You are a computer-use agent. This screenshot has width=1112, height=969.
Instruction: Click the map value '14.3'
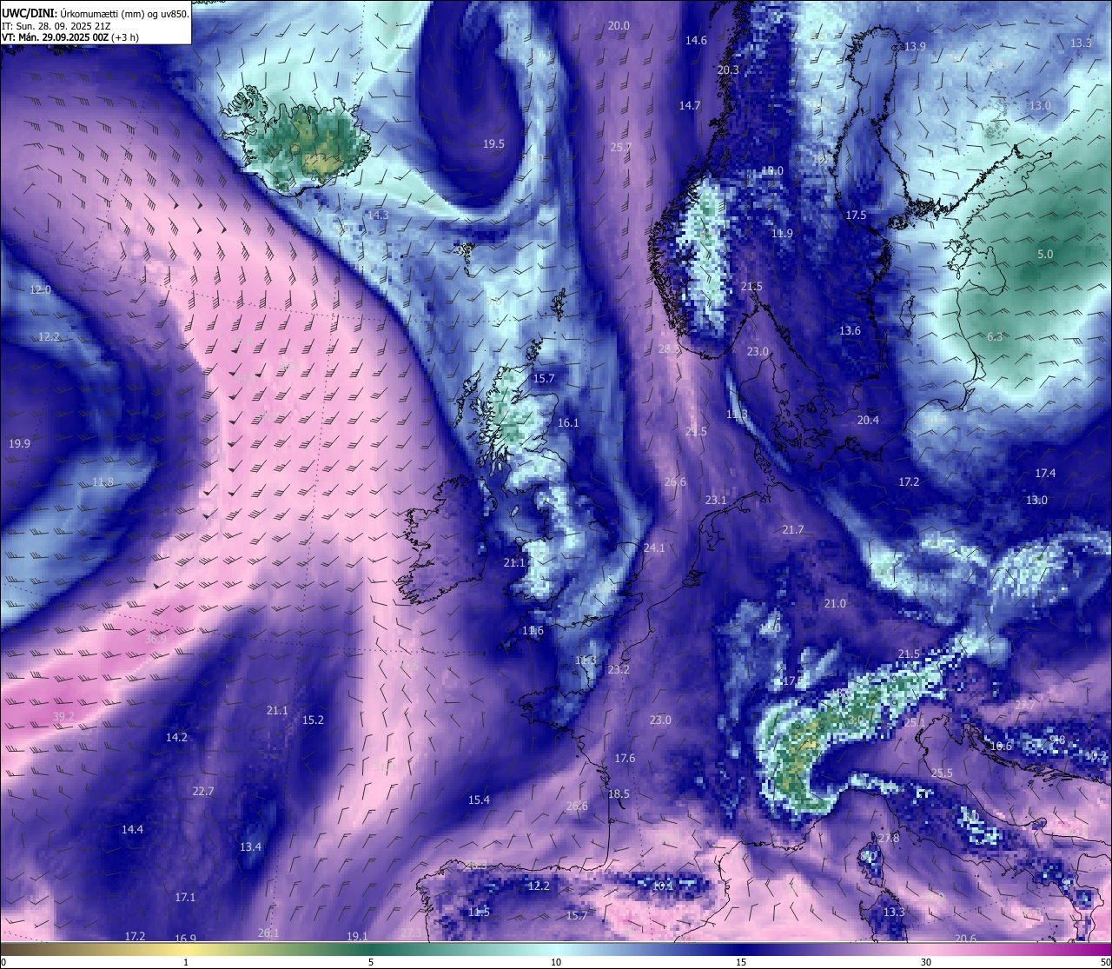click(378, 216)
